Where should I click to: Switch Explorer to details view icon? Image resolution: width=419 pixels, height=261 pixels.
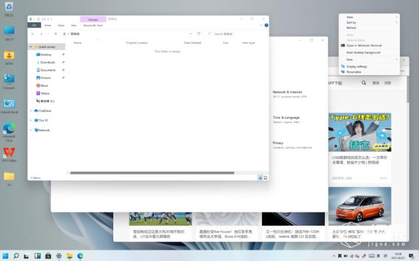click(260, 178)
